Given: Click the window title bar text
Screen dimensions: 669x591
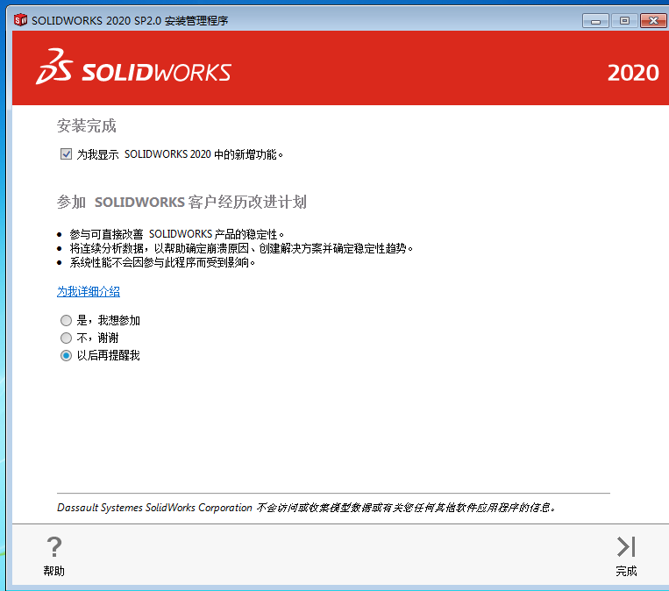Looking at the screenshot, I should coord(130,20).
